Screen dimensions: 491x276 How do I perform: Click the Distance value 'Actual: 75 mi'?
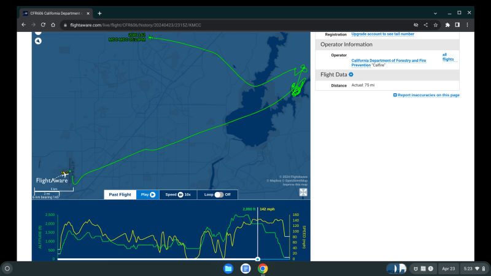(363, 85)
